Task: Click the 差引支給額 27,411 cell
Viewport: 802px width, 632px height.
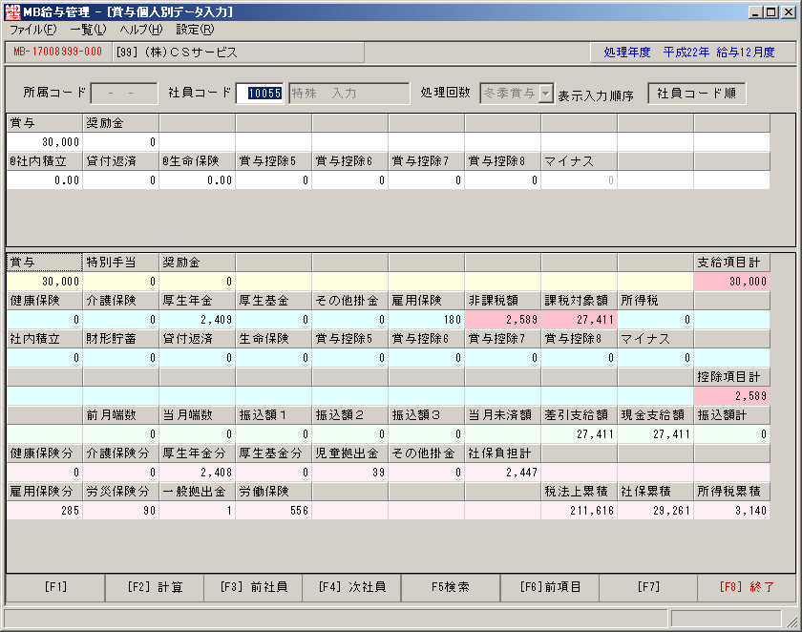Action: point(579,434)
